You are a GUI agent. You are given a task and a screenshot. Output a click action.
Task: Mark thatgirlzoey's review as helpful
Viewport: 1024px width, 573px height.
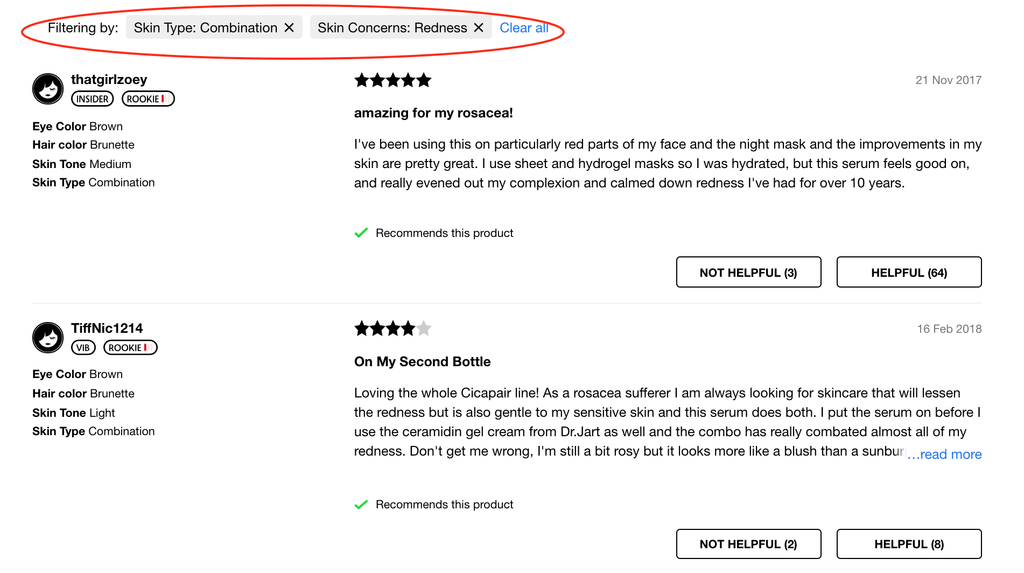coord(909,272)
